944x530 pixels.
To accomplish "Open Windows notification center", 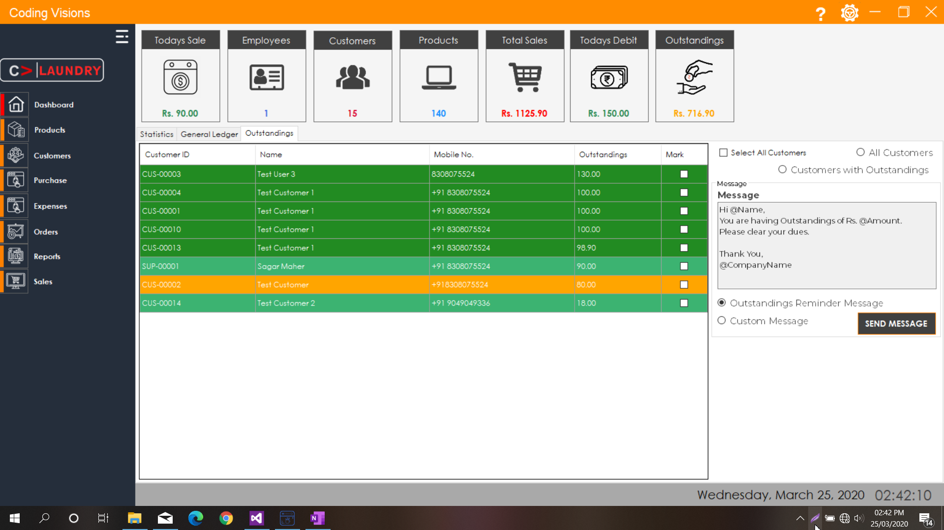I will click(x=926, y=519).
